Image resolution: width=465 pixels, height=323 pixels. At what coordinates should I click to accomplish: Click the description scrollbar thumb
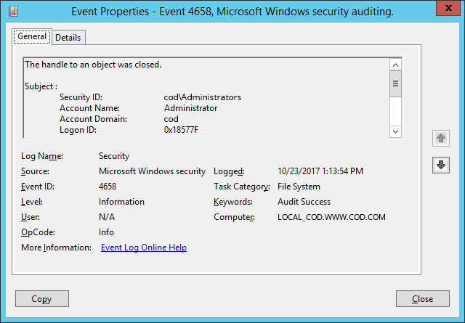[395, 83]
